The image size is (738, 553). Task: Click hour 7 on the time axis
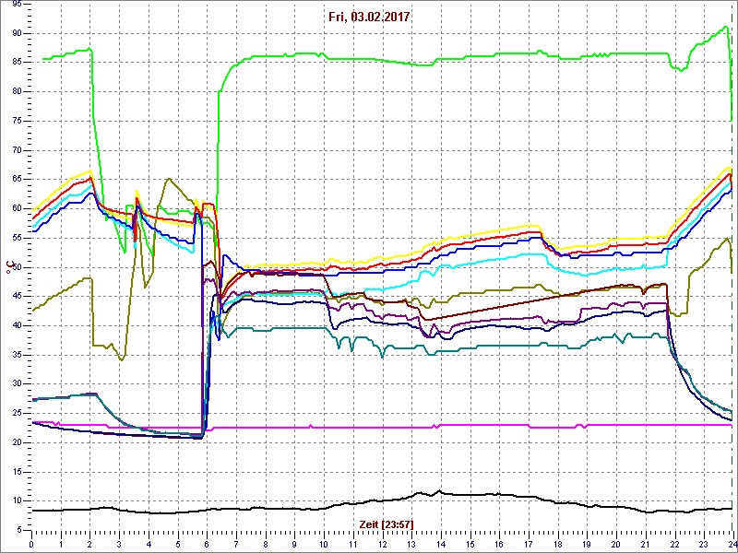click(x=236, y=543)
